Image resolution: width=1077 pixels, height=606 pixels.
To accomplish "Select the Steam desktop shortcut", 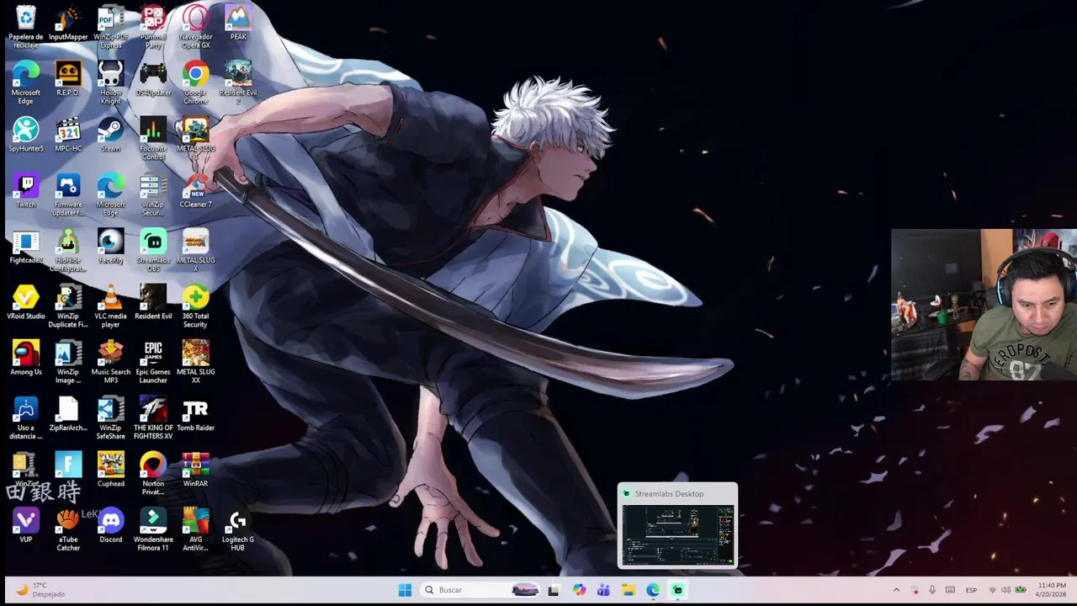I will click(x=110, y=135).
